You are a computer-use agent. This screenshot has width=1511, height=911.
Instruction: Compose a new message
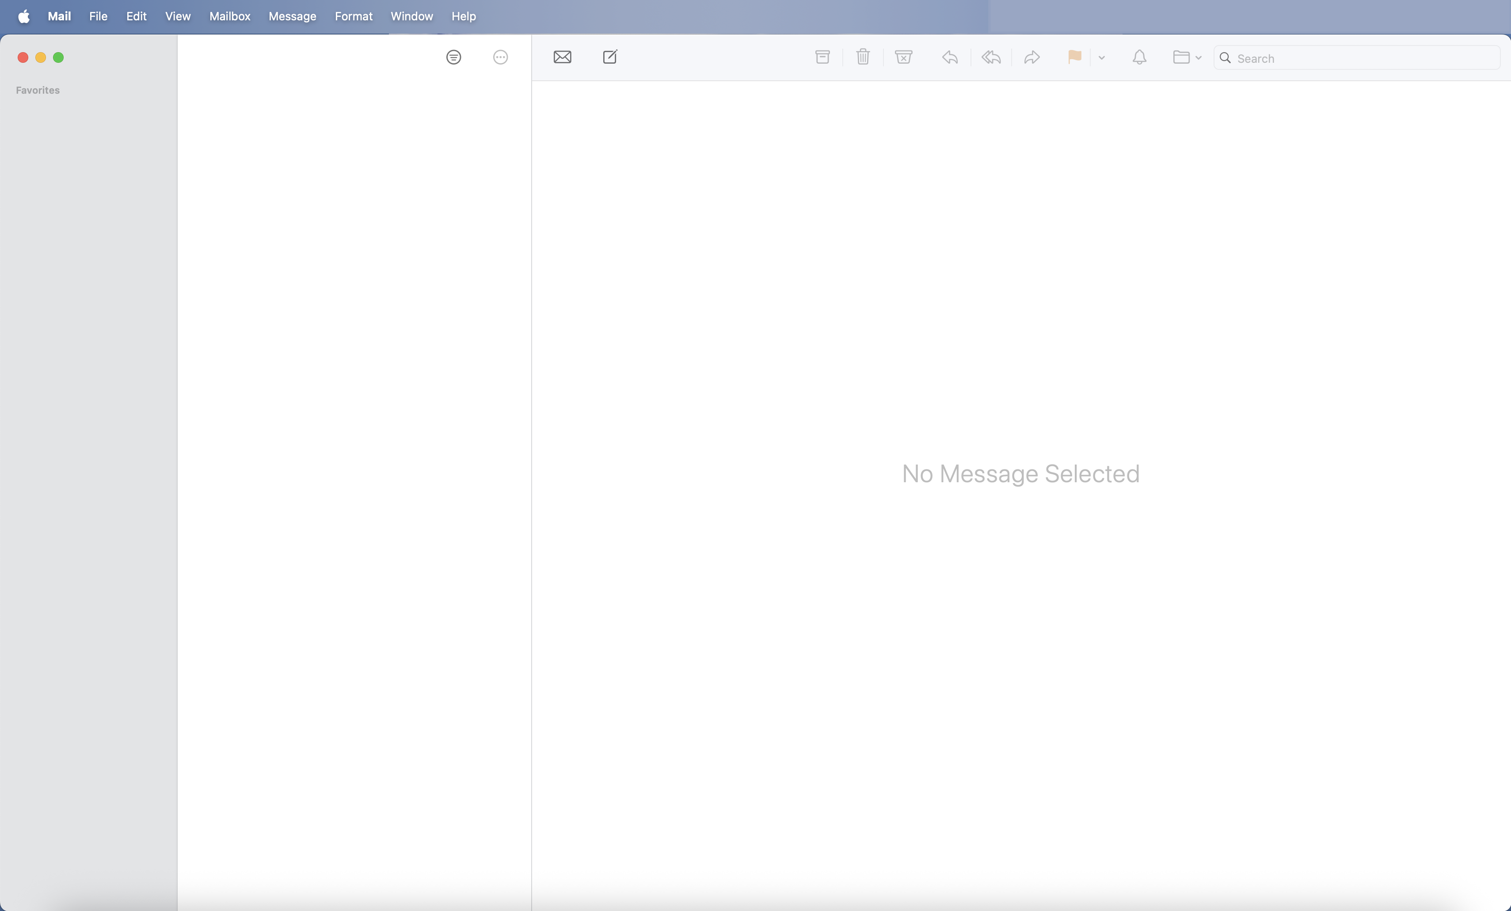coord(610,57)
